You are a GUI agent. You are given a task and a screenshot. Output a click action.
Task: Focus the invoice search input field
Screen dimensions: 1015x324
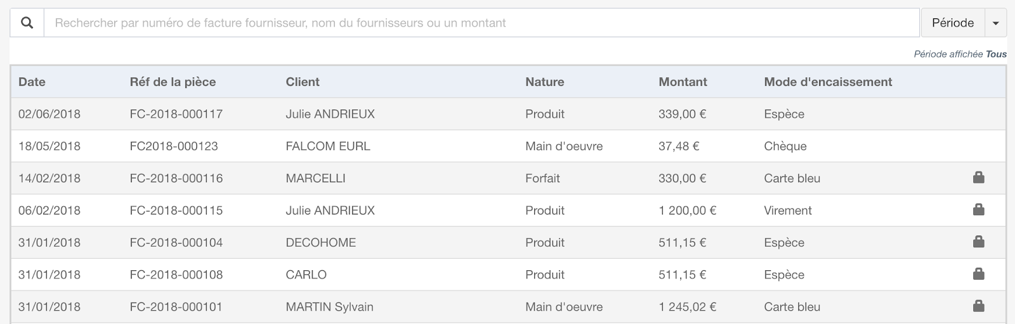[481, 23]
